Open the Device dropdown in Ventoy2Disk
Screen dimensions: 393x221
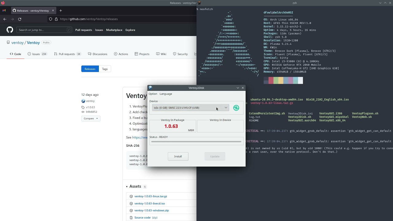190,108
